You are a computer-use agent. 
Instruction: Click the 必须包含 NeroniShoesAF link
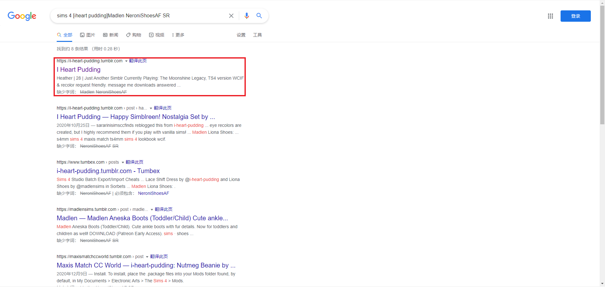click(x=153, y=193)
